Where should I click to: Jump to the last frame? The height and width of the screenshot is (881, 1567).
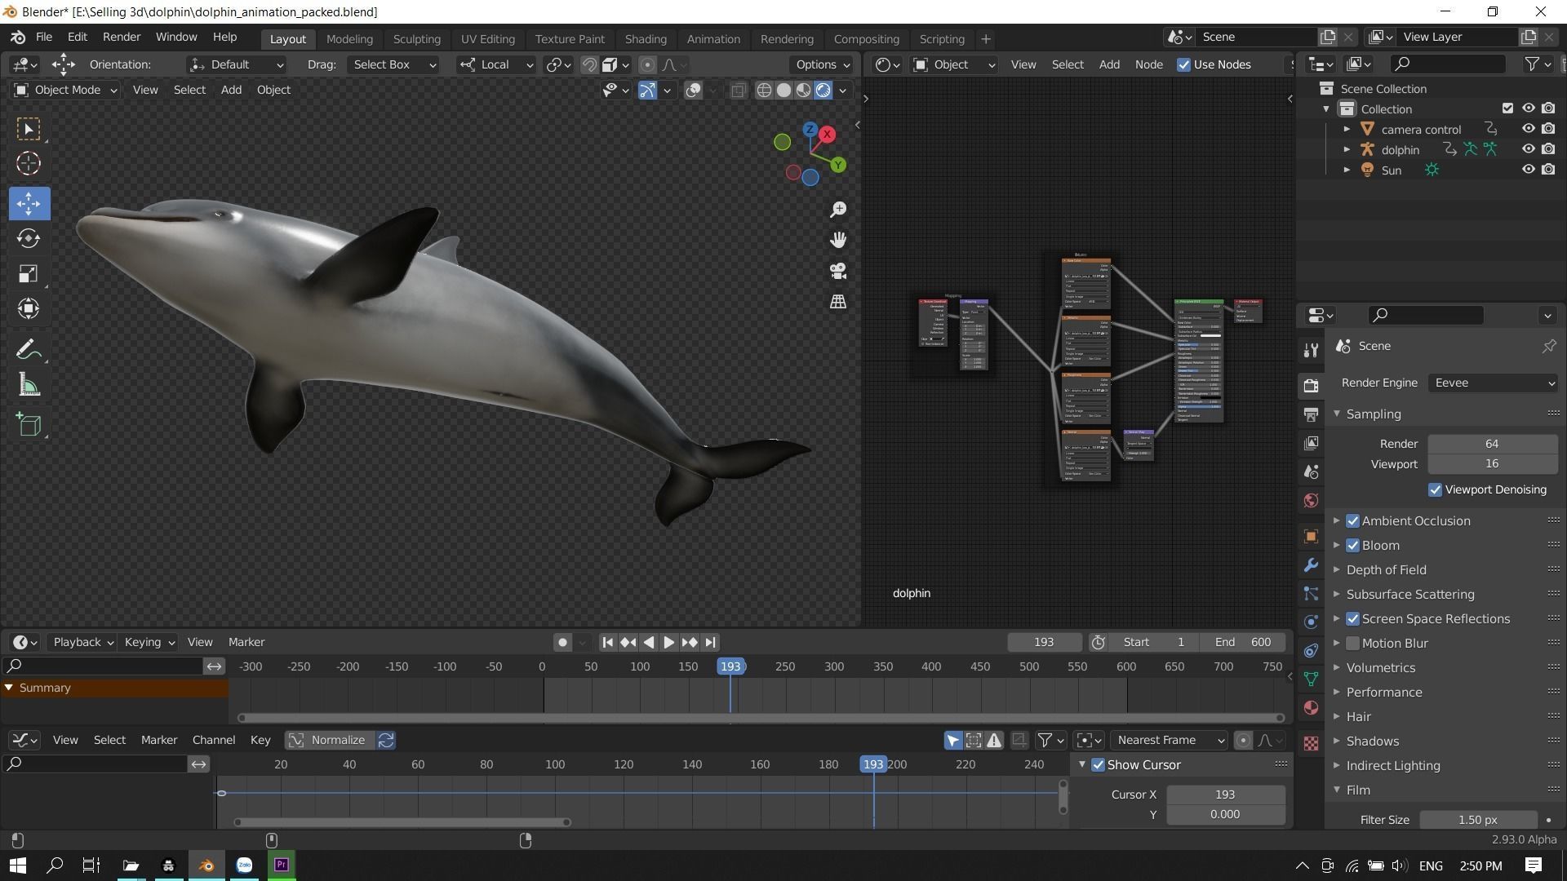click(x=710, y=642)
